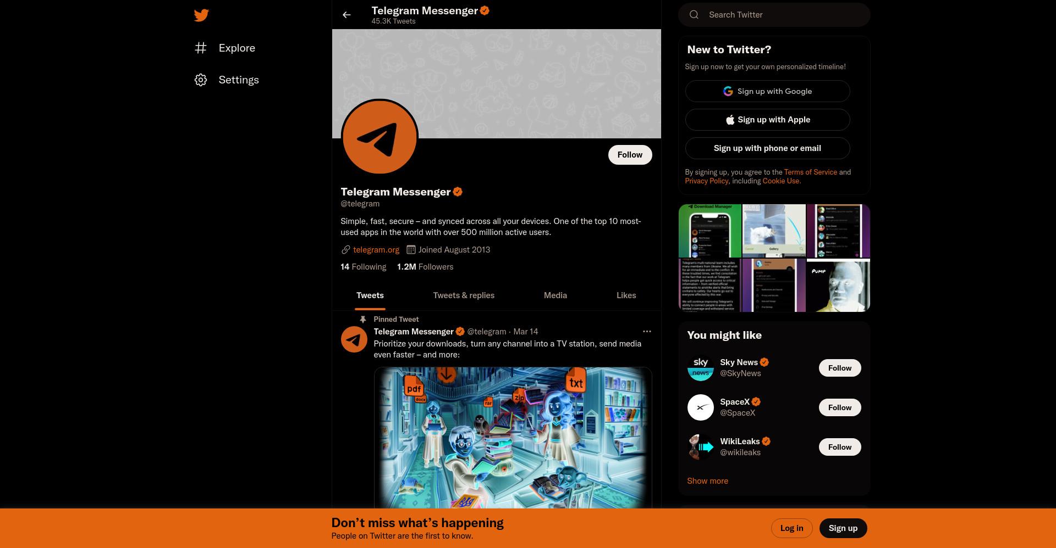Click verified badge in the top header

(x=485, y=10)
